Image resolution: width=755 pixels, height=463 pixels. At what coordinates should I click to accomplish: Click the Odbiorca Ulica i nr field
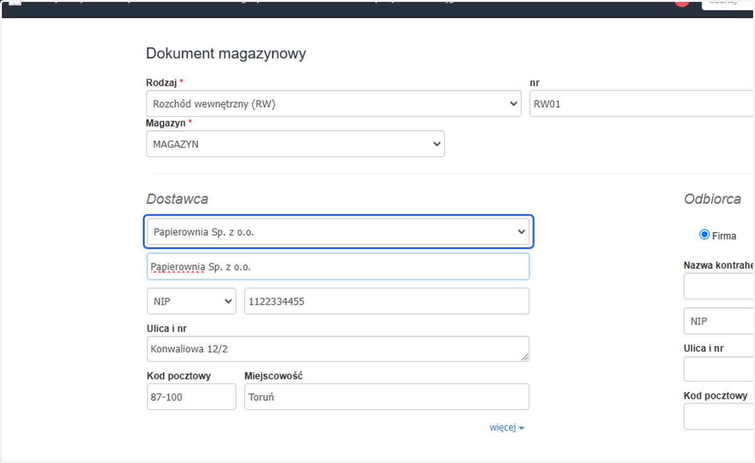(x=719, y=369)
